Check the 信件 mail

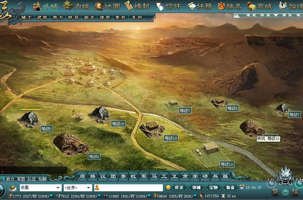click(x=169, y=6)
